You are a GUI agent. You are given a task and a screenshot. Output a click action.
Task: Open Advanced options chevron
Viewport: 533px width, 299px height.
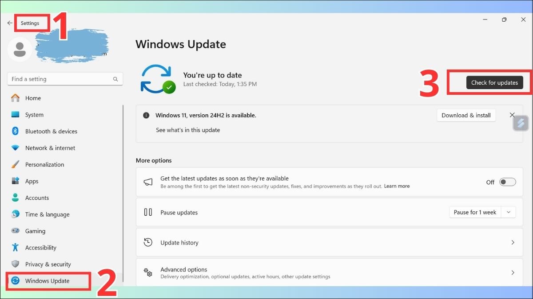coord(513,272)
